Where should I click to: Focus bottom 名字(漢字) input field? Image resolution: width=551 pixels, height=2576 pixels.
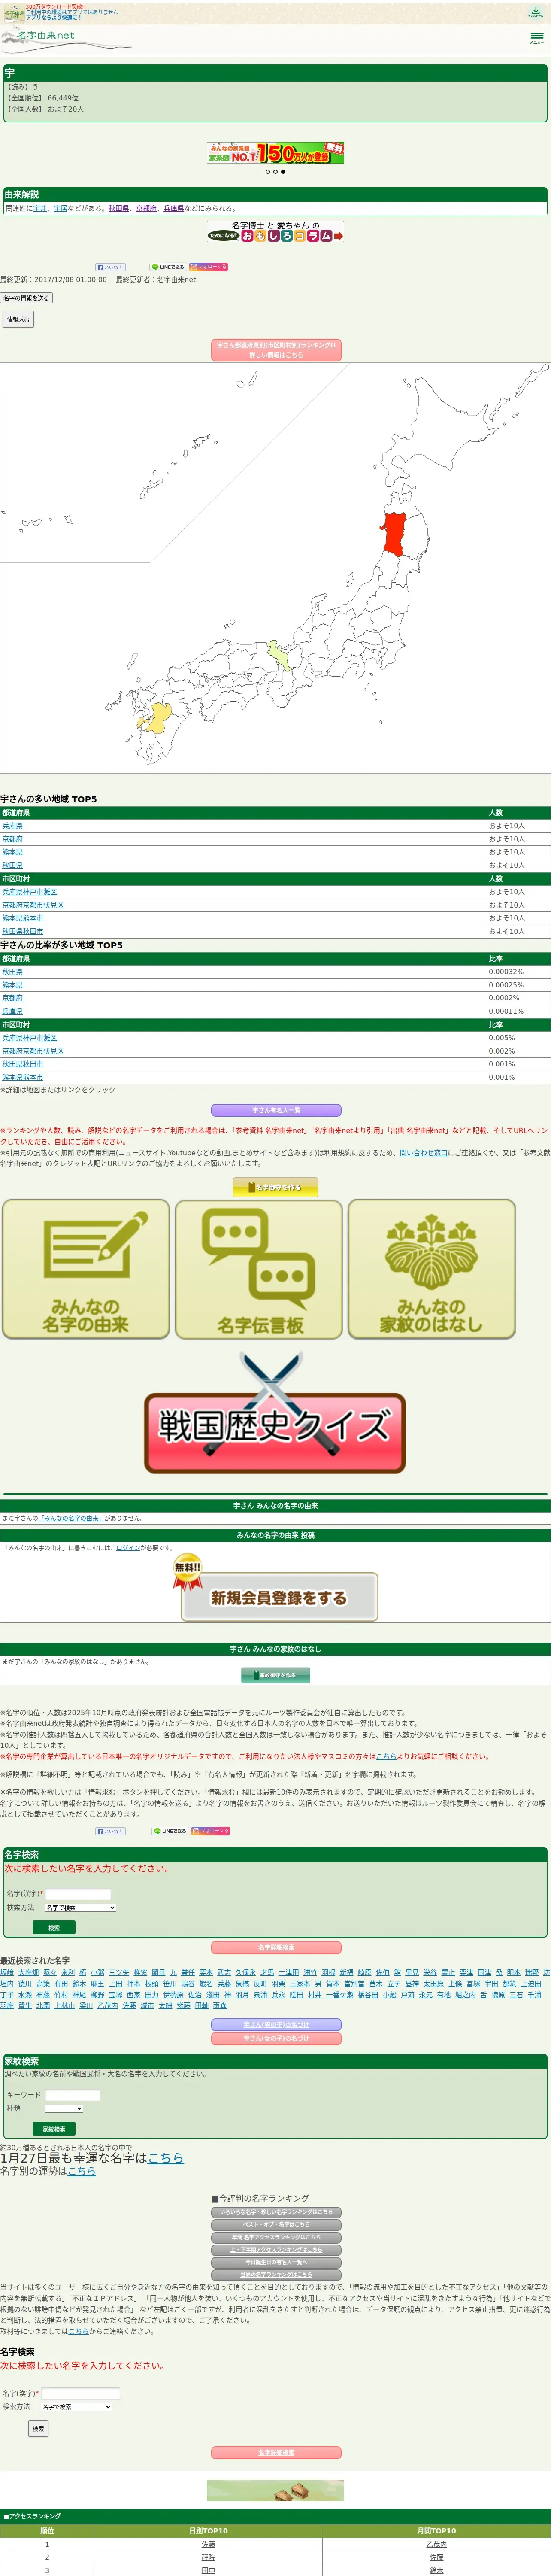click(80, 2394)
